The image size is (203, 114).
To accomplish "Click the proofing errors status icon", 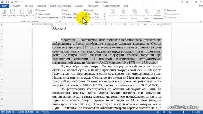I will click(x=37, y=112).
